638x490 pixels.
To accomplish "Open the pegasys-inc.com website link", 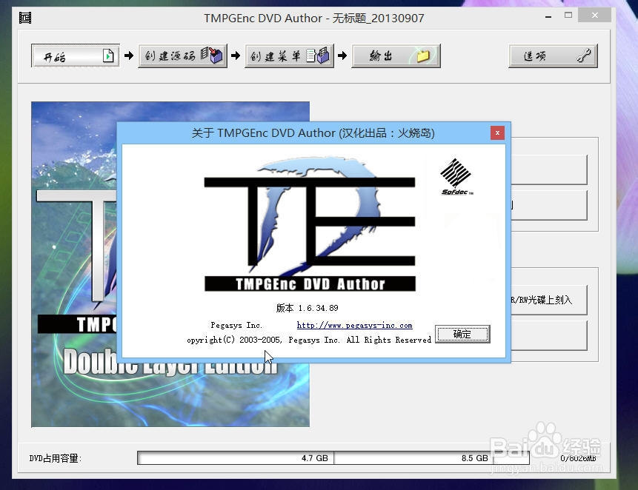I will [x=354, y=325].
